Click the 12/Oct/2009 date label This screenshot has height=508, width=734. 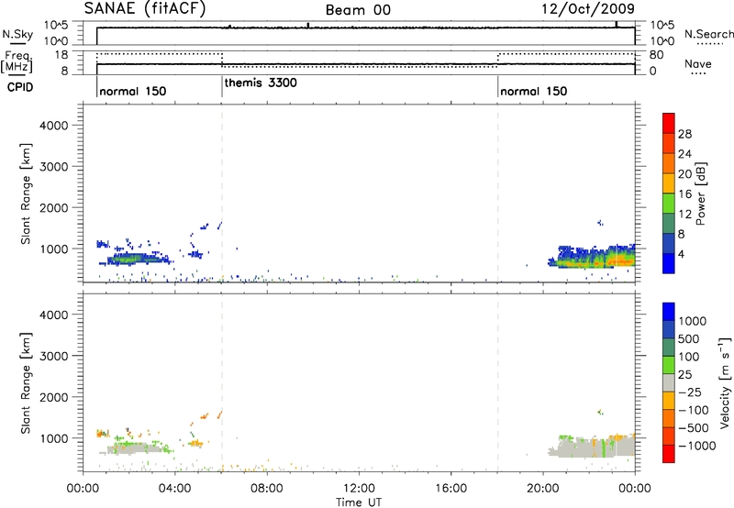coord(588,9)
